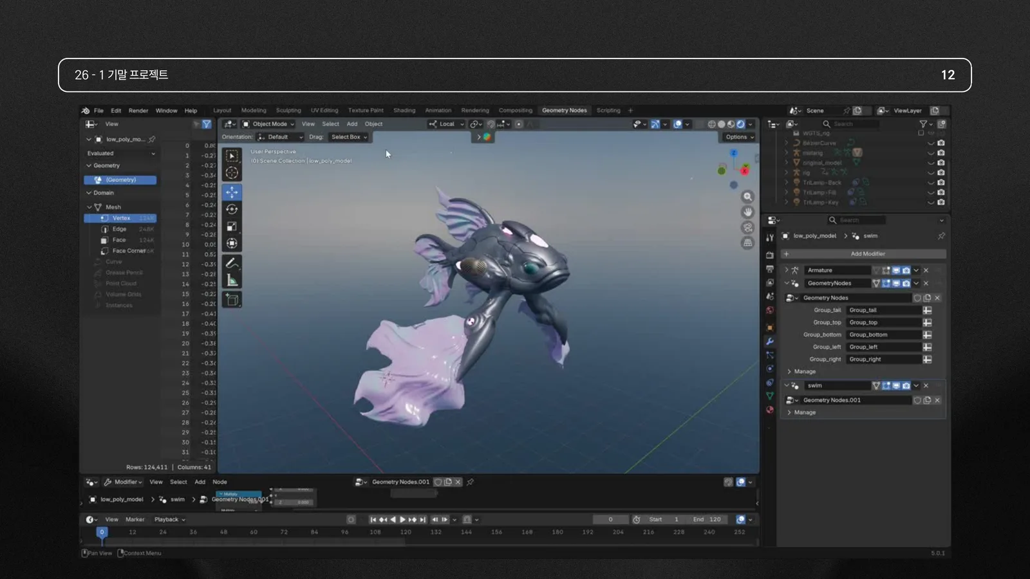The image size is (1030, 579).
Task: Activate the Rotate tool
Action: tap(232, 209)
